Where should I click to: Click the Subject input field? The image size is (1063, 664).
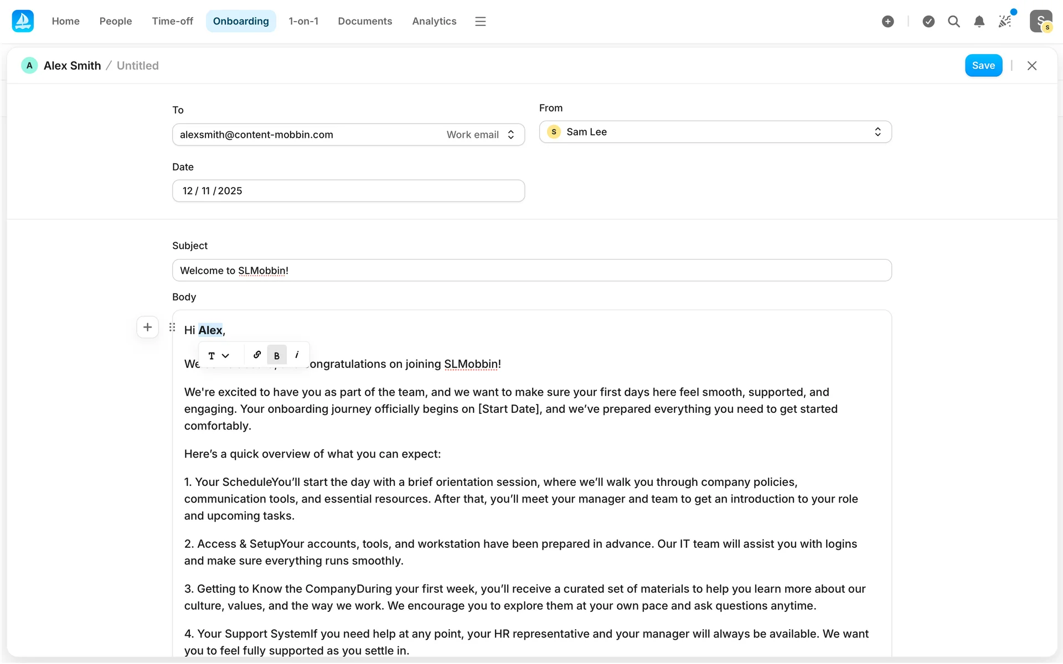(x=531, y=270)
